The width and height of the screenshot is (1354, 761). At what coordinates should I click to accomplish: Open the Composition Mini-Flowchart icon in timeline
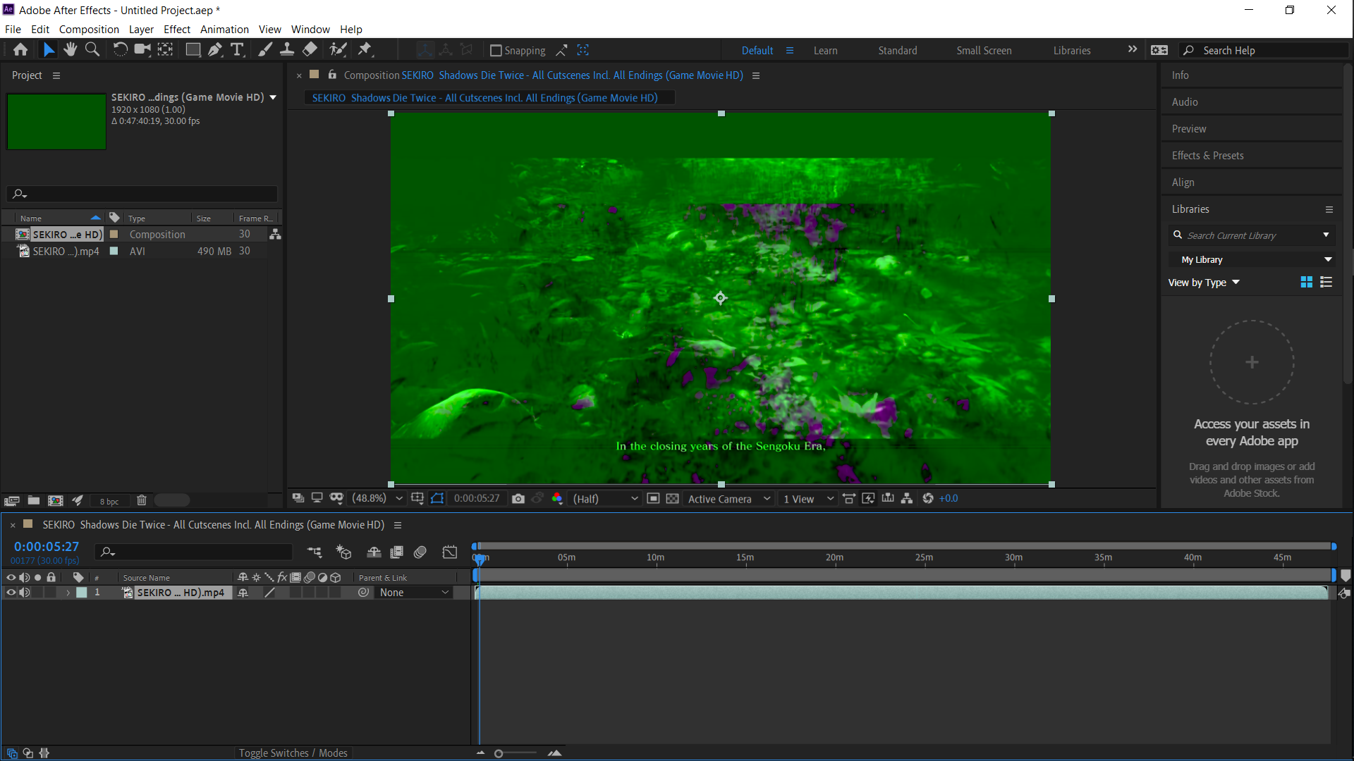[315, 552]
